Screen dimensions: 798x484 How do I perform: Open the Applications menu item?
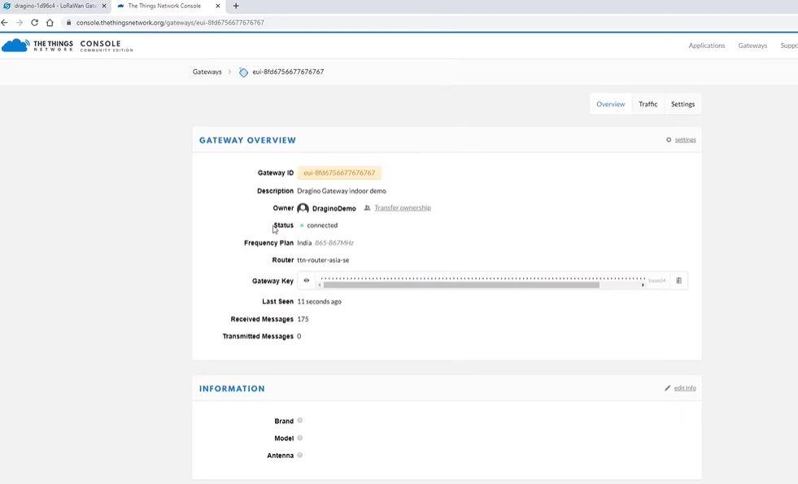[706, 46]
